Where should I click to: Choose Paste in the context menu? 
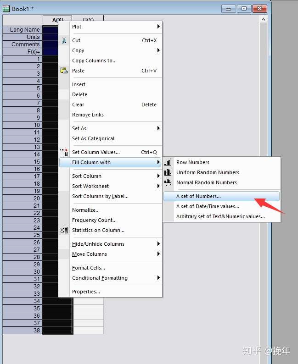pyautogui.click(x=110, y=71)
